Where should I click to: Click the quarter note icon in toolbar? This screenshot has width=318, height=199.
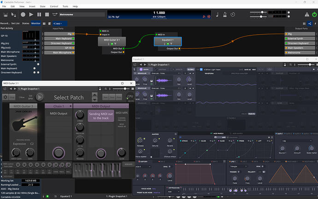click(217, 14)
